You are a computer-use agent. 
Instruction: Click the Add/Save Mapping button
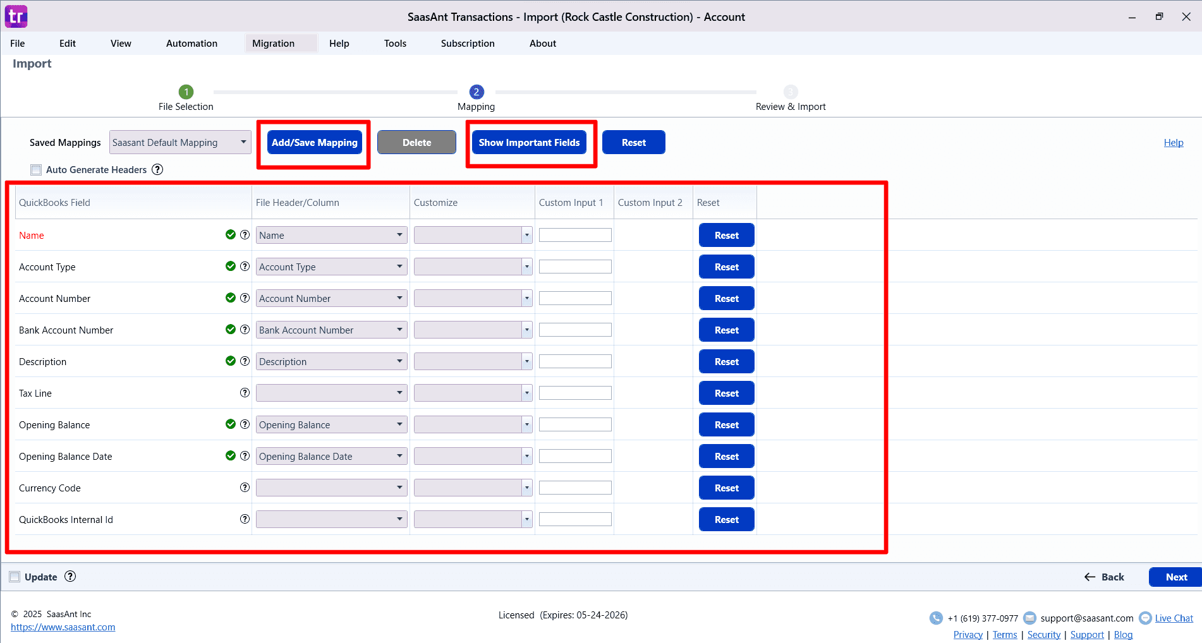point(314,143)
